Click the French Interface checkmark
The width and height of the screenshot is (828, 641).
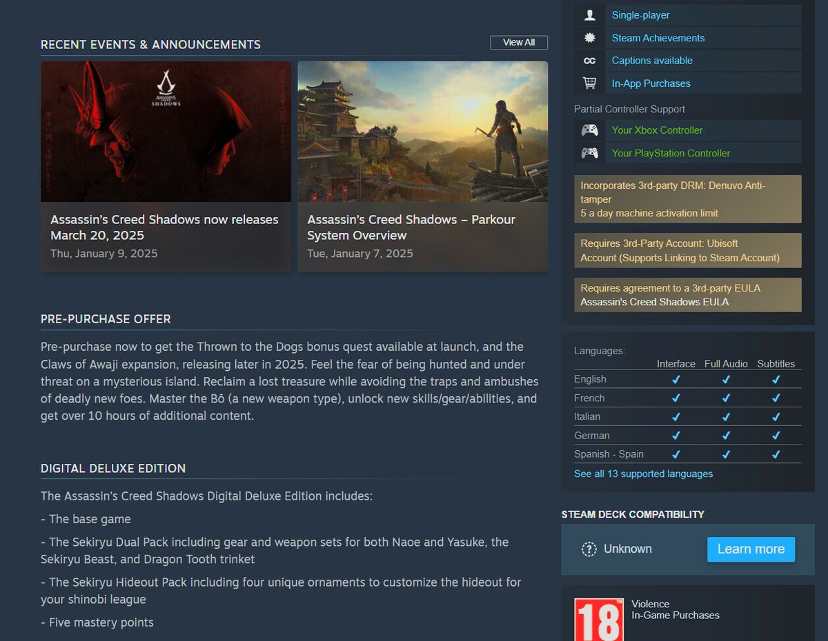(676, 398)
